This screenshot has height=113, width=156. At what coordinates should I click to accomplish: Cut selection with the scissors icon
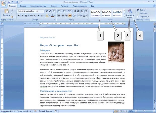(x=12, y=10)
